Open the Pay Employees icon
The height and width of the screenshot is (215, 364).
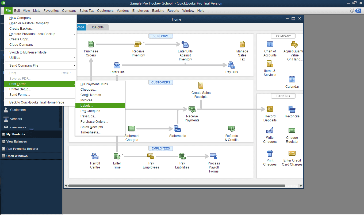click(151, 156)
